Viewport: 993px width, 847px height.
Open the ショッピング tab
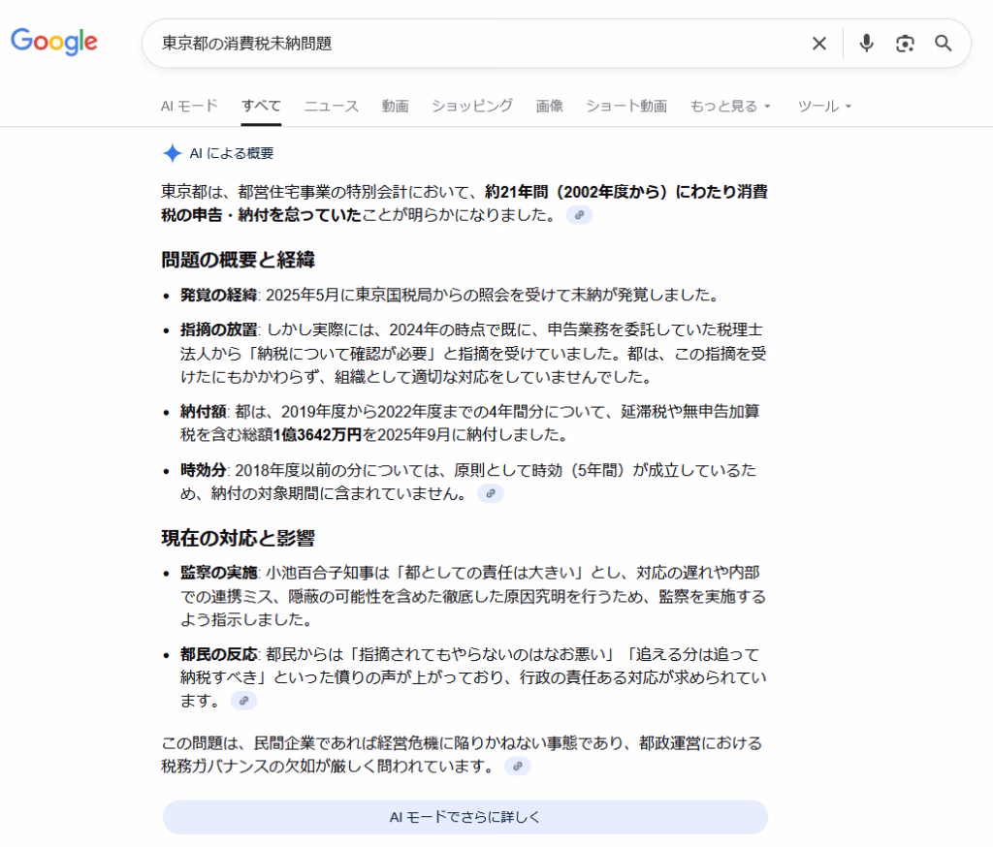click(471, 107)
